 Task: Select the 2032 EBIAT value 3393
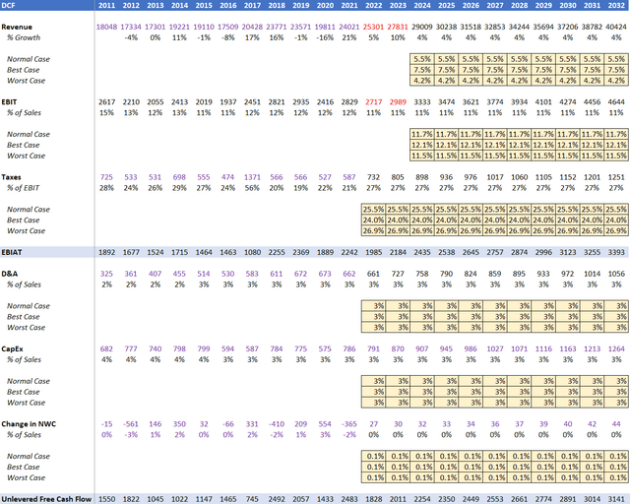616,252
